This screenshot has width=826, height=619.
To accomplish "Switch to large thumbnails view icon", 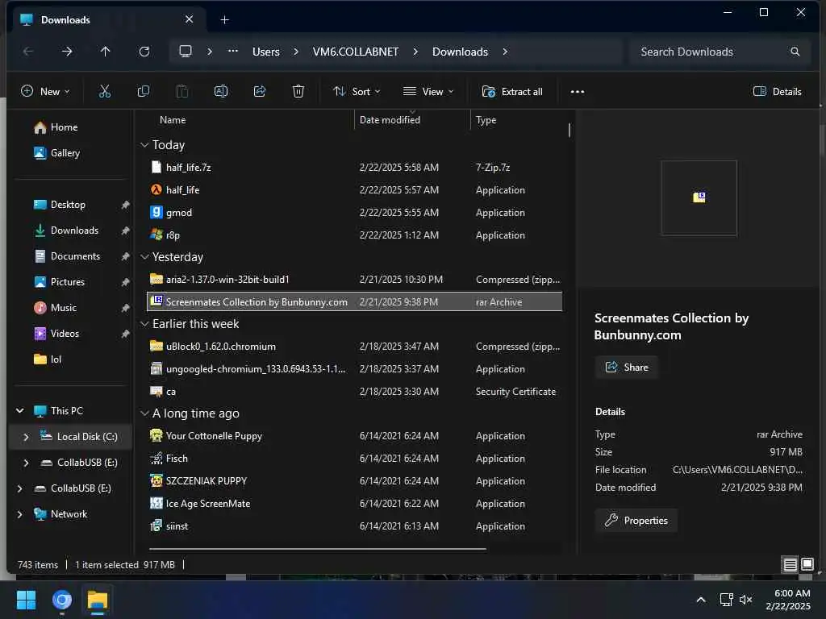I will click(x=807, y=565).
